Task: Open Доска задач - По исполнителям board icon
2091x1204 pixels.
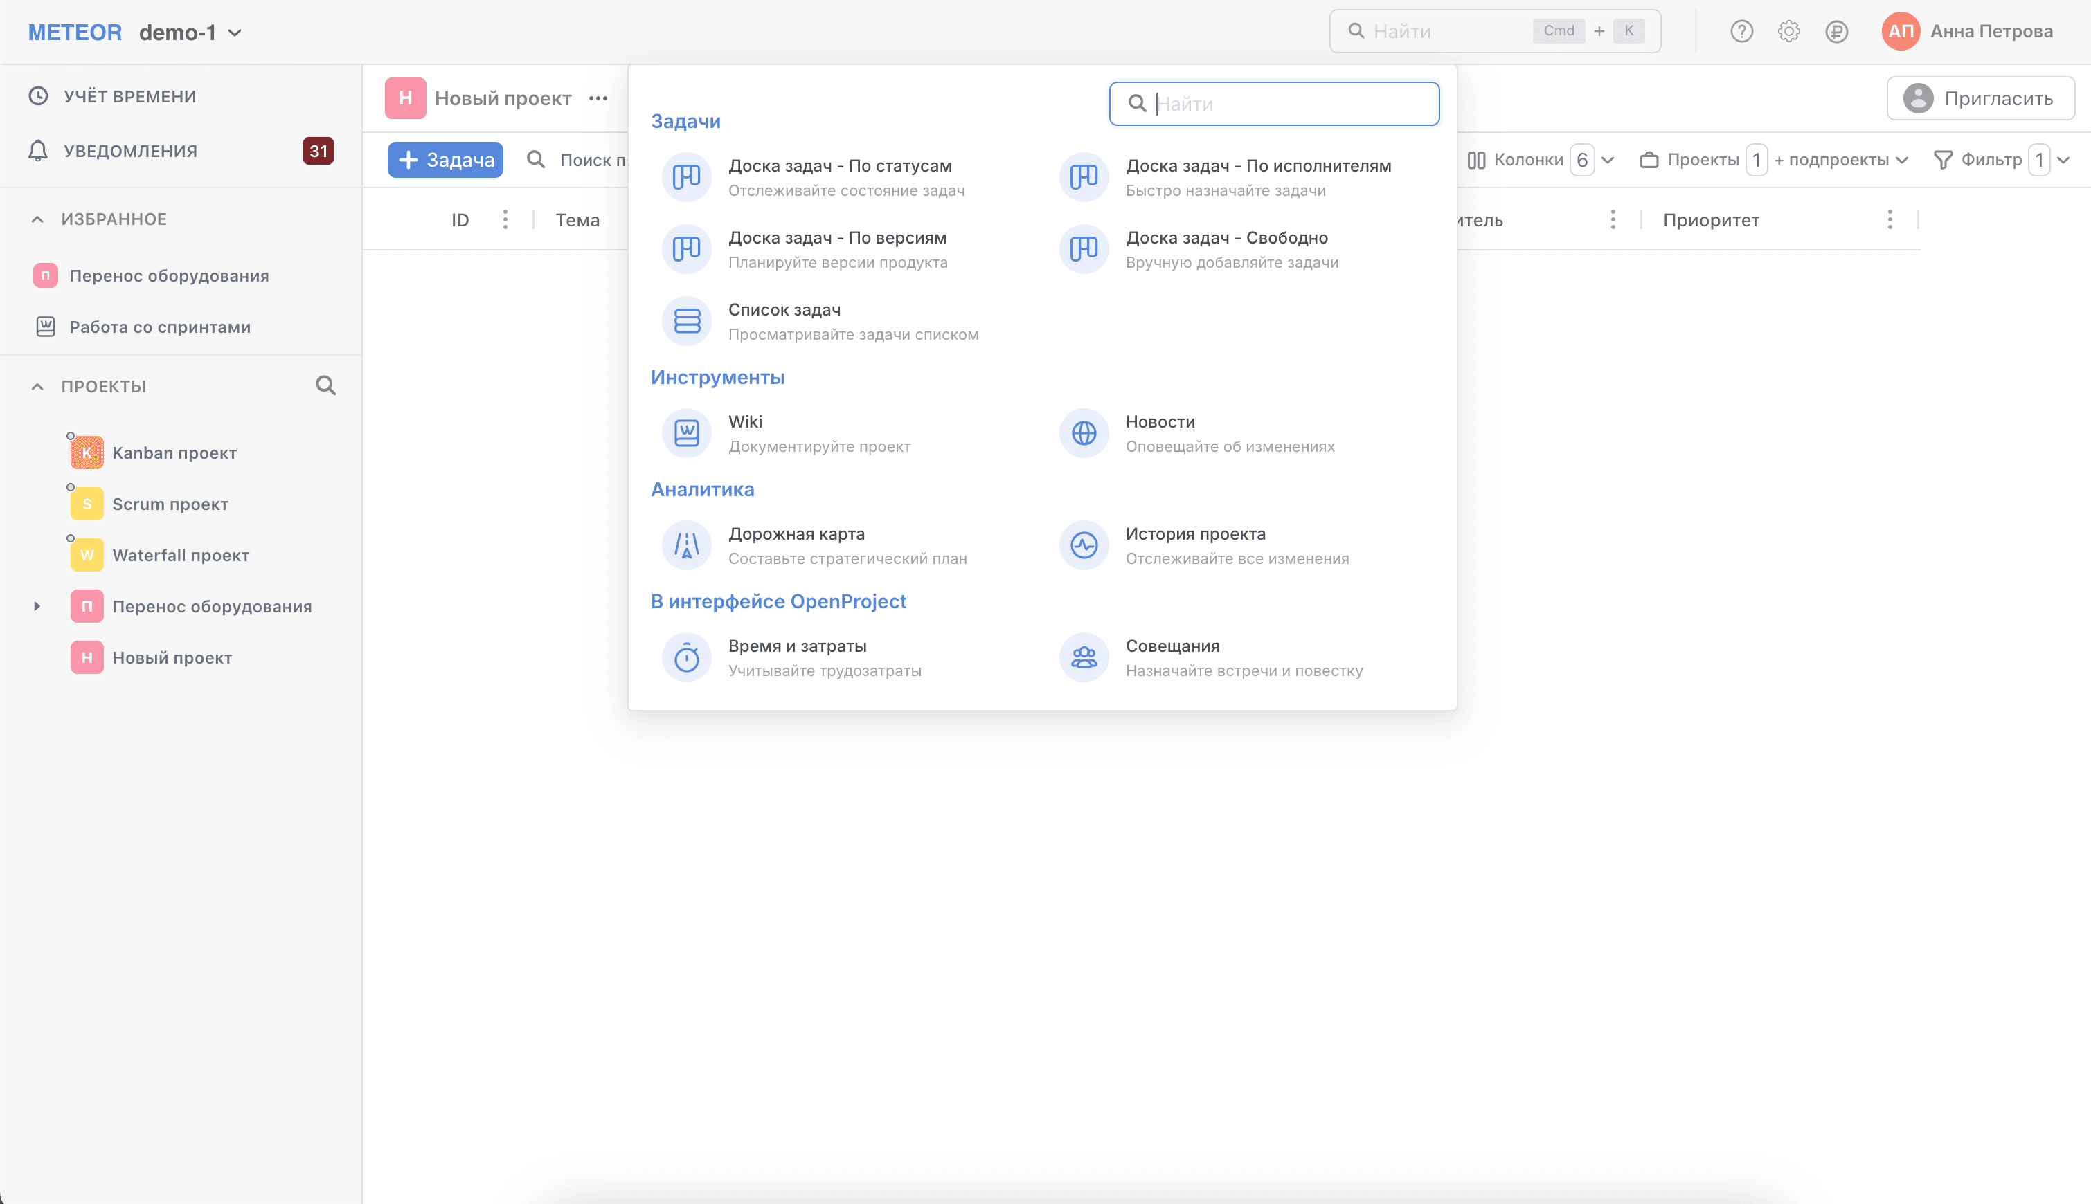Action: [x=1084, y=177]
